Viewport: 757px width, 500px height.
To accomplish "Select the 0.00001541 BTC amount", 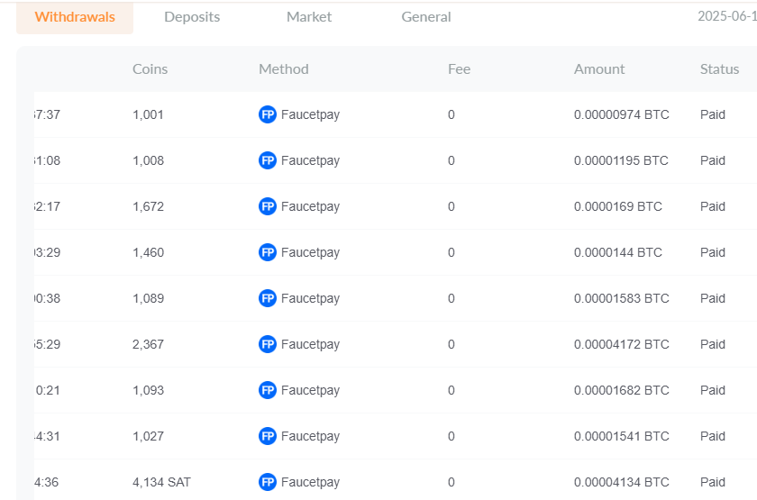I will tap(621, 436).
